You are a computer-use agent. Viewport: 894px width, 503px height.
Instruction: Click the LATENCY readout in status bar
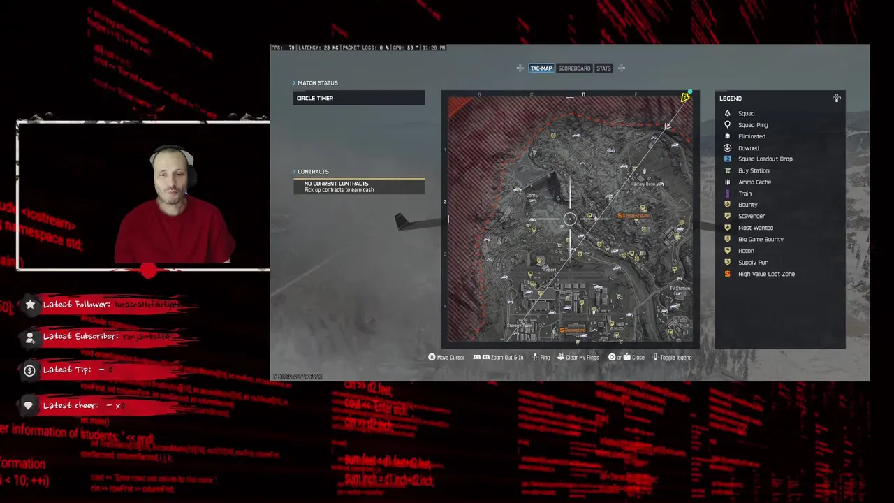point(318,48)
